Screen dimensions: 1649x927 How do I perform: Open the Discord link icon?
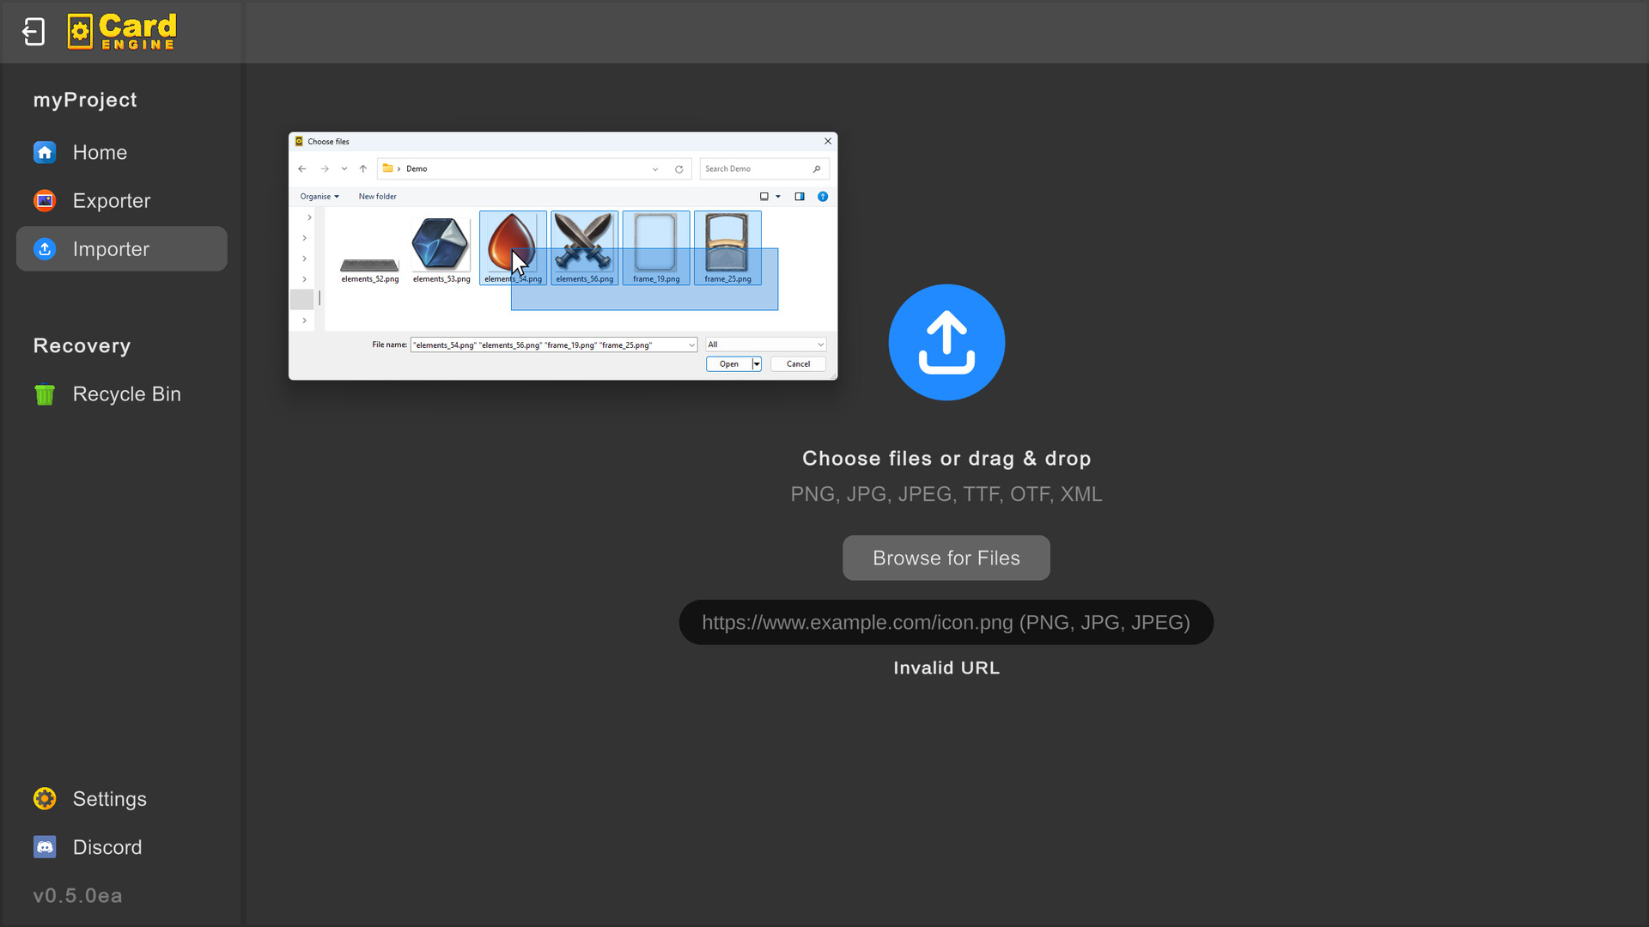(x=45, y=847)
